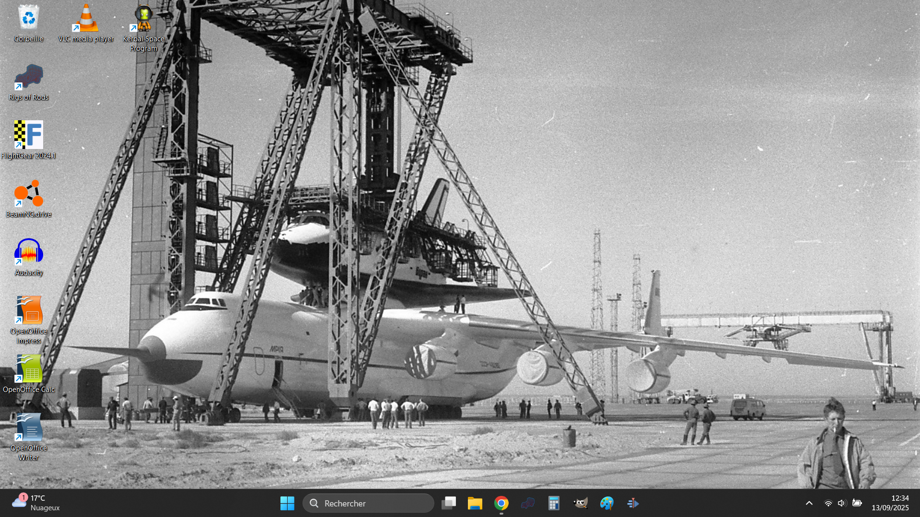920x517 pixels.
Task: Select the BeamNG.drive desktop shortcut
Action: (x=29, y=199)
